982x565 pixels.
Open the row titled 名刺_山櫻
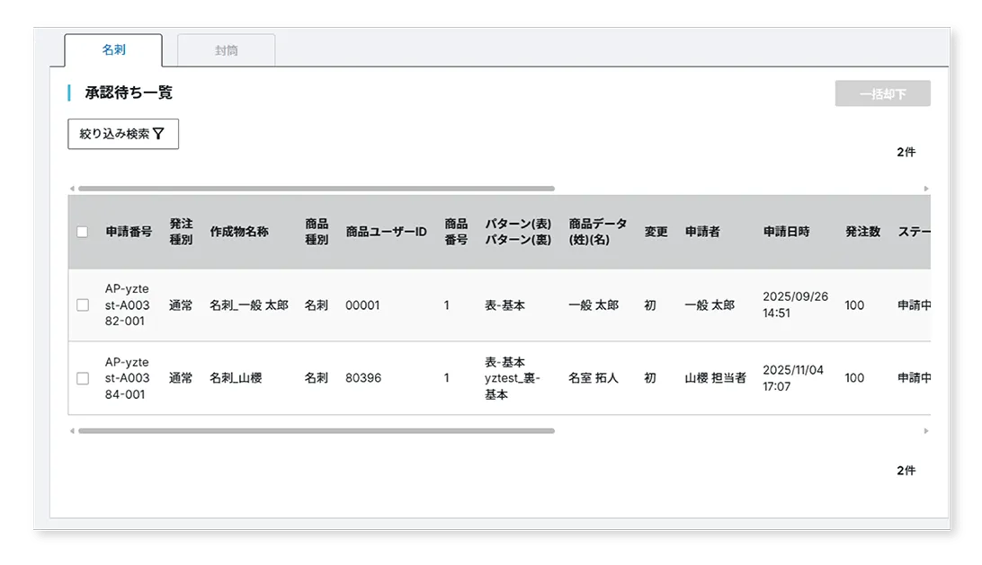click(x=234, y=378)
